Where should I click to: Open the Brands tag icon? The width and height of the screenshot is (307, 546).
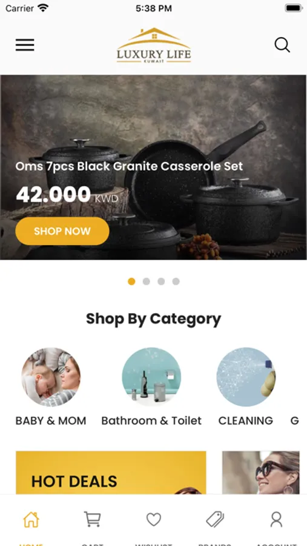point(215,519)
